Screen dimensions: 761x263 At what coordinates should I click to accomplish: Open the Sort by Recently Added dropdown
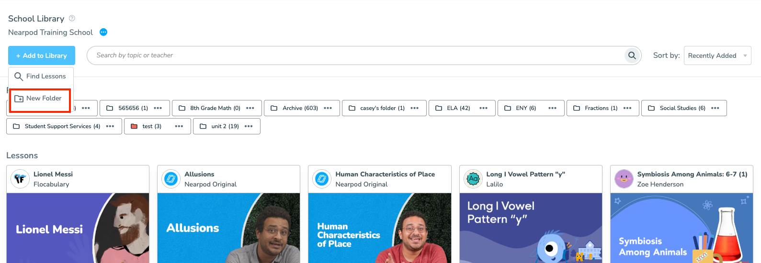(x=717, y=55)
